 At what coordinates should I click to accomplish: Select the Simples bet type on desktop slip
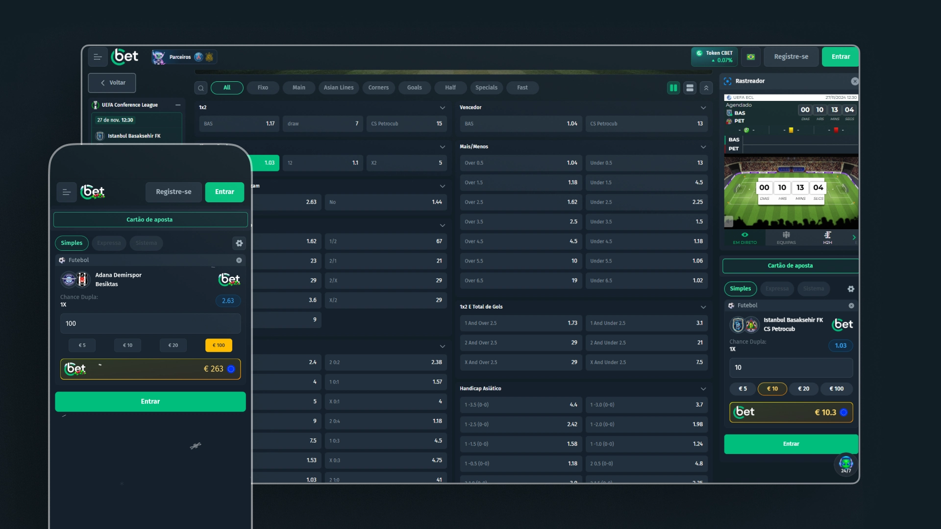740,289
